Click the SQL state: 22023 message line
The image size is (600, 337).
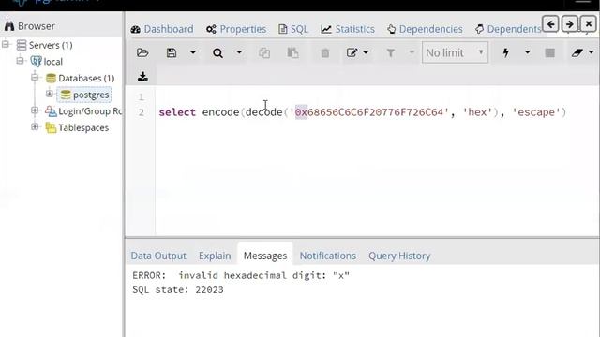coord(178,289)
